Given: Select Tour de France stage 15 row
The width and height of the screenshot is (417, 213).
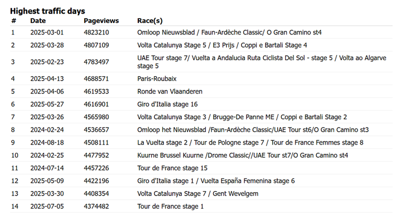Looking at the screenshot, I should point(201,168).
